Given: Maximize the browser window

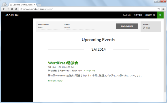Looking at the screenshot, I should click(x=159, y=1).
